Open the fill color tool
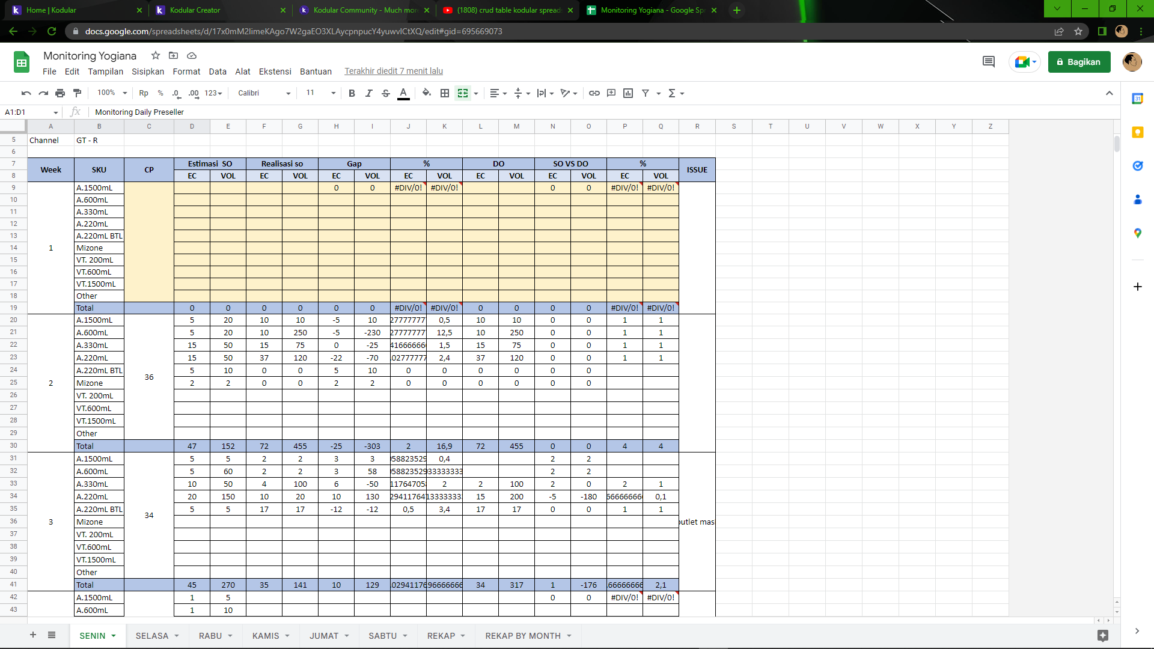Screen dimensions: 1154x649 [427, 93]
